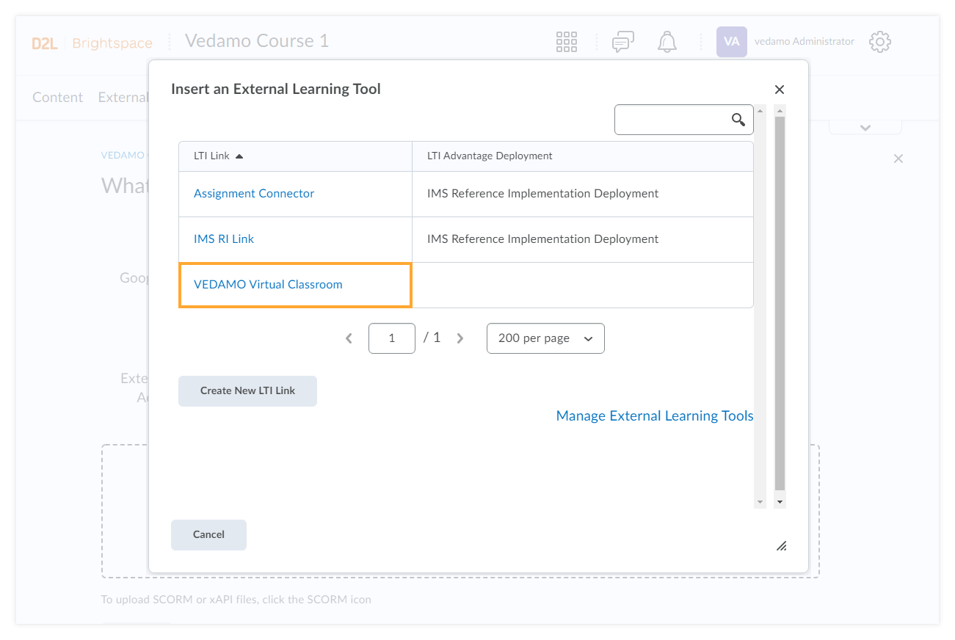Image resolution: width=955 pixels, height=640 pixels.
Task: Select Assignment Connector LTI link
Action: (x=254, y=194)
